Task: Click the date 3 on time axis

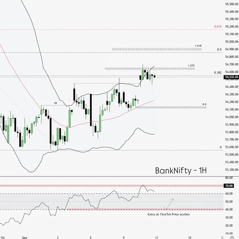Action: 58,238
